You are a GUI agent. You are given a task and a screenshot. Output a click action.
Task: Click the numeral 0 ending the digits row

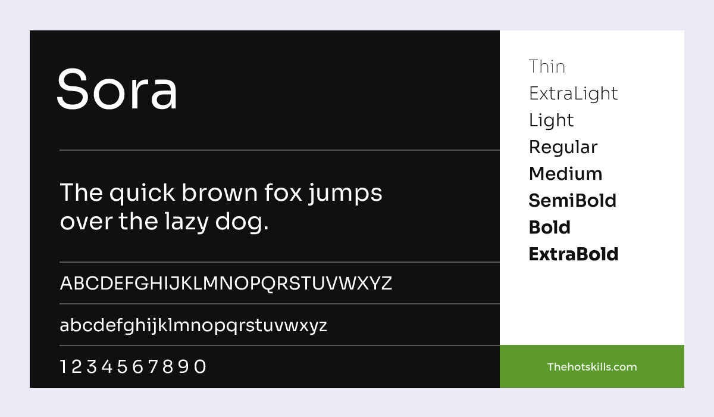tap(200, 367)
